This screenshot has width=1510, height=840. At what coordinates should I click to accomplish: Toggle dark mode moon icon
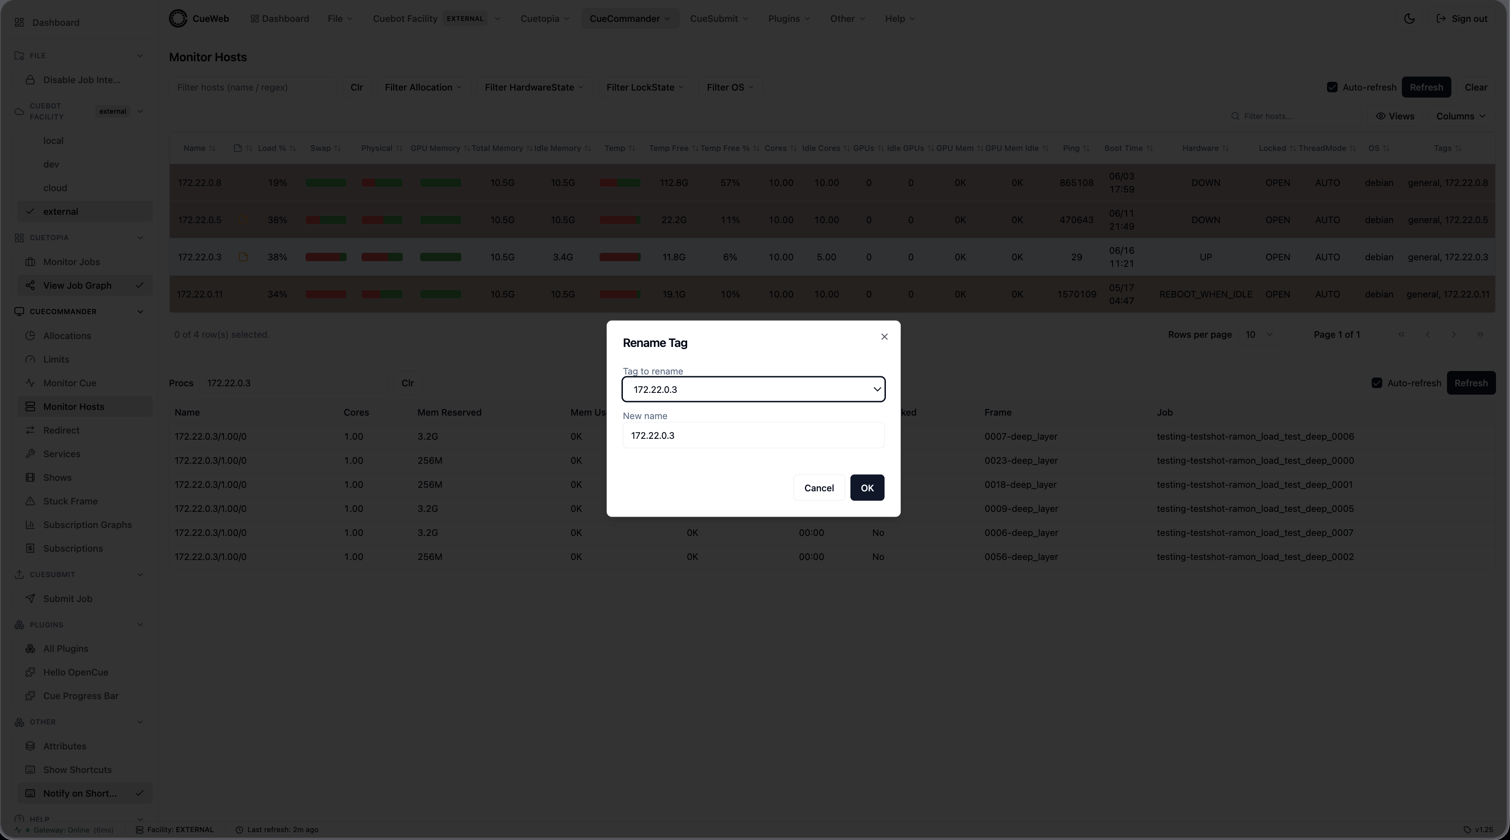pyautogui.click(x=1410, y=19)
